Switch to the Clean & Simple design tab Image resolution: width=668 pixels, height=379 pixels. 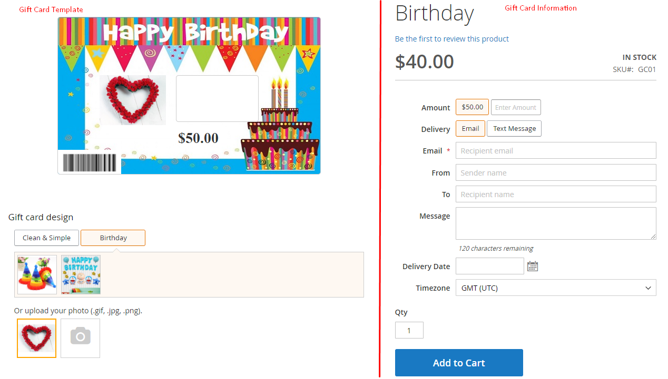click(46, 238)
